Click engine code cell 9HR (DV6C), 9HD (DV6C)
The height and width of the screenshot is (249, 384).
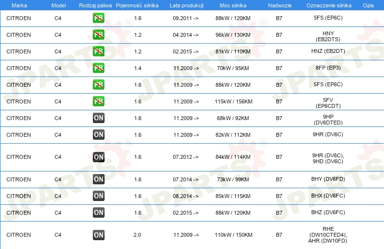coord(328,158)
